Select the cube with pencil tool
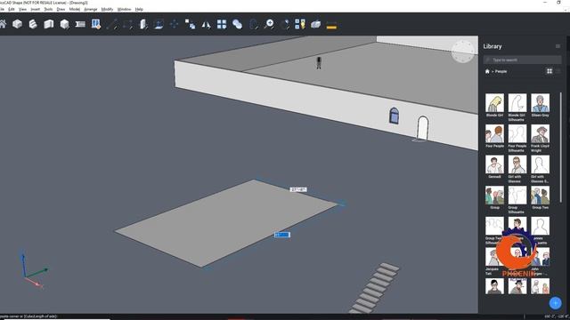The width and height of the screenshot is (570, 320). [x=64, y=24]
